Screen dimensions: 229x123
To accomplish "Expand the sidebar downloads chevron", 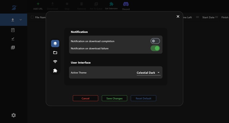I will click(x=21, y=20).
